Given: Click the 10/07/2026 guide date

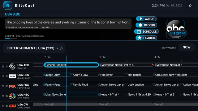Looking at the screenshot, I should [x=169, y=48].
